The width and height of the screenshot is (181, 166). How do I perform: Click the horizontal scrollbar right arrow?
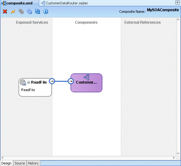[x=174, y=158]
